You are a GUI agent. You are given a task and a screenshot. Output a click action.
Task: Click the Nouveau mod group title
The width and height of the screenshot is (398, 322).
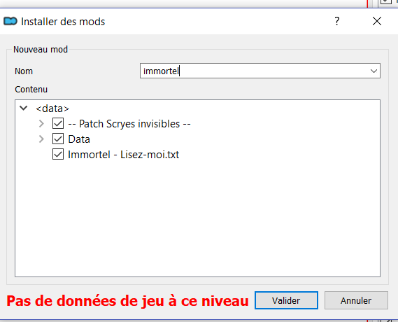[41, 49]
